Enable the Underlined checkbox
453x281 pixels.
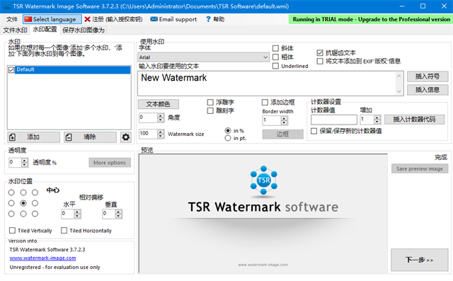[275, 66]
